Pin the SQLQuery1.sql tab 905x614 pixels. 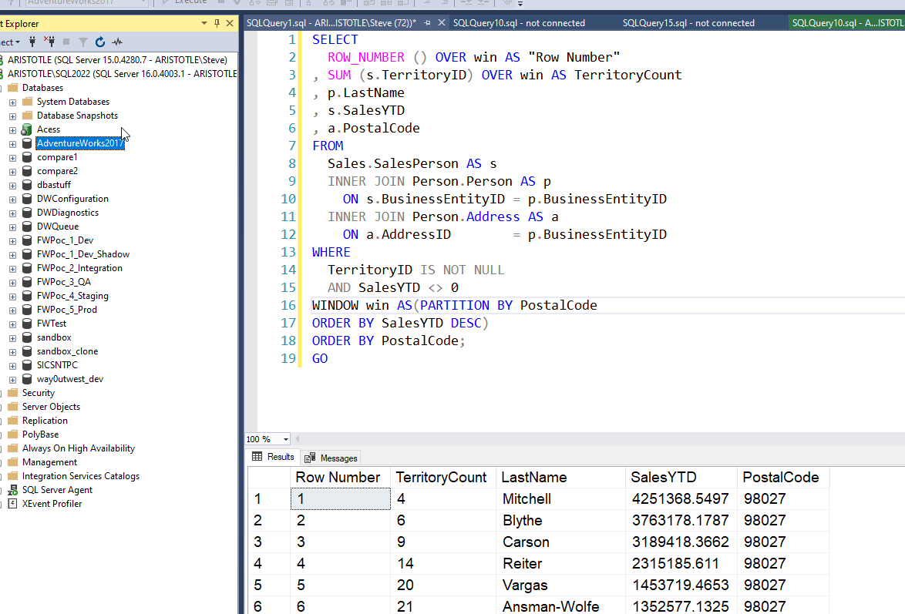click(427, 23)
